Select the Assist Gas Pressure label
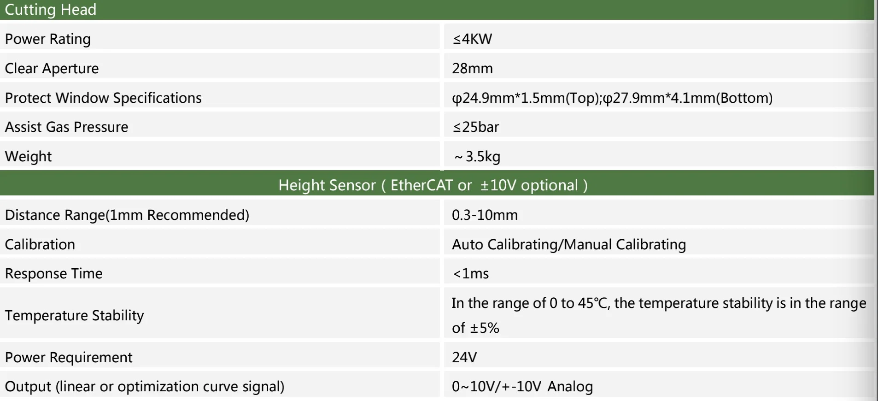The width and height of the screenshot is (878, 401). click(x=67, y=127)
